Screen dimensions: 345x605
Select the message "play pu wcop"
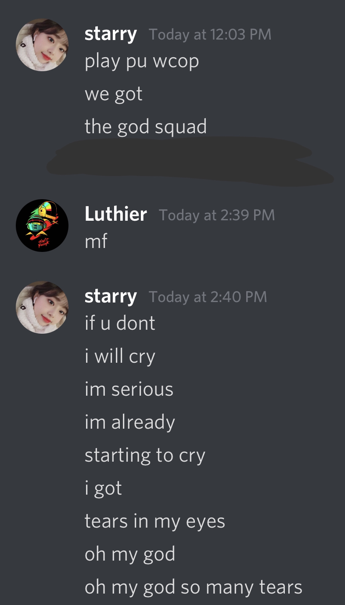(142, 62)
